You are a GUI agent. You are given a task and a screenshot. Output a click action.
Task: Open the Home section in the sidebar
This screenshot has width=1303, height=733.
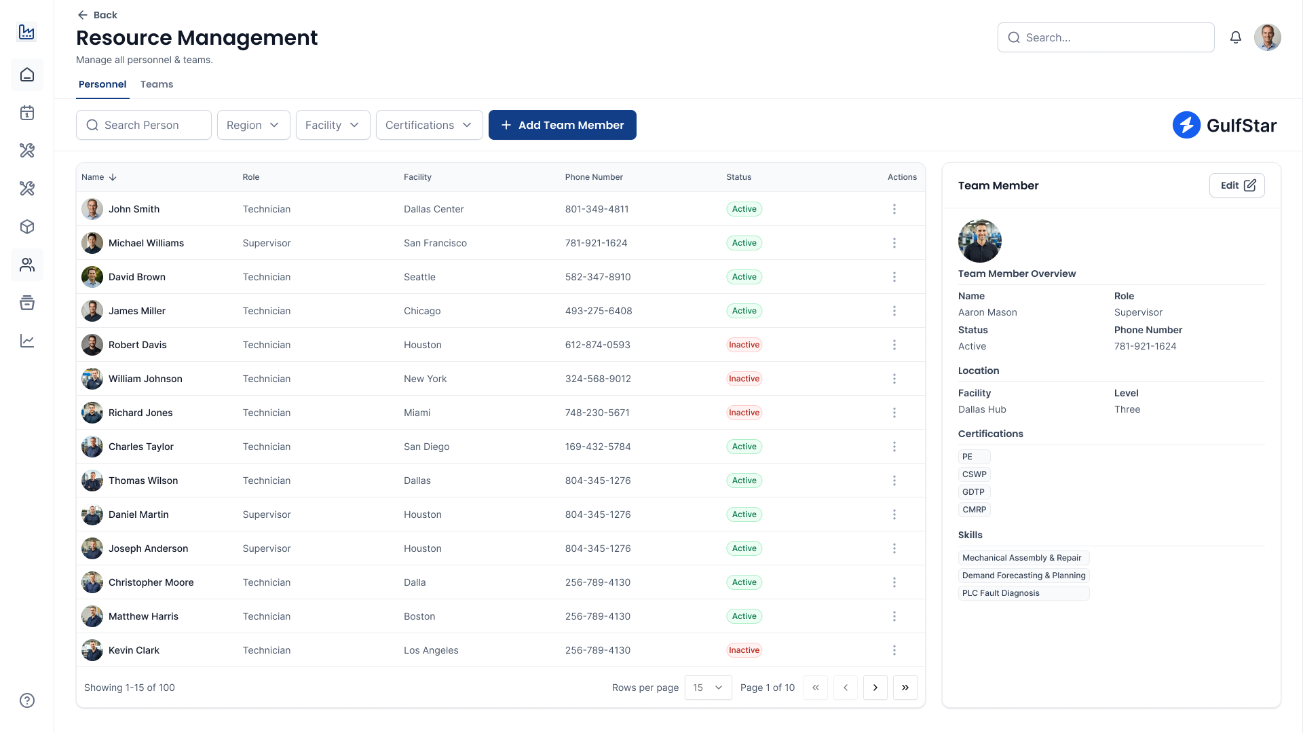click(27, 75)
